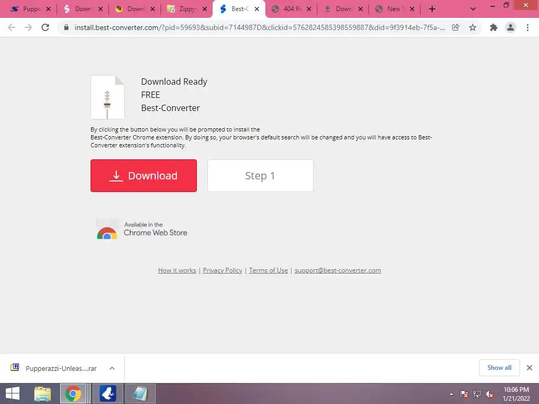Expand options for the Pupperazzi rar download

click(112, 368)
